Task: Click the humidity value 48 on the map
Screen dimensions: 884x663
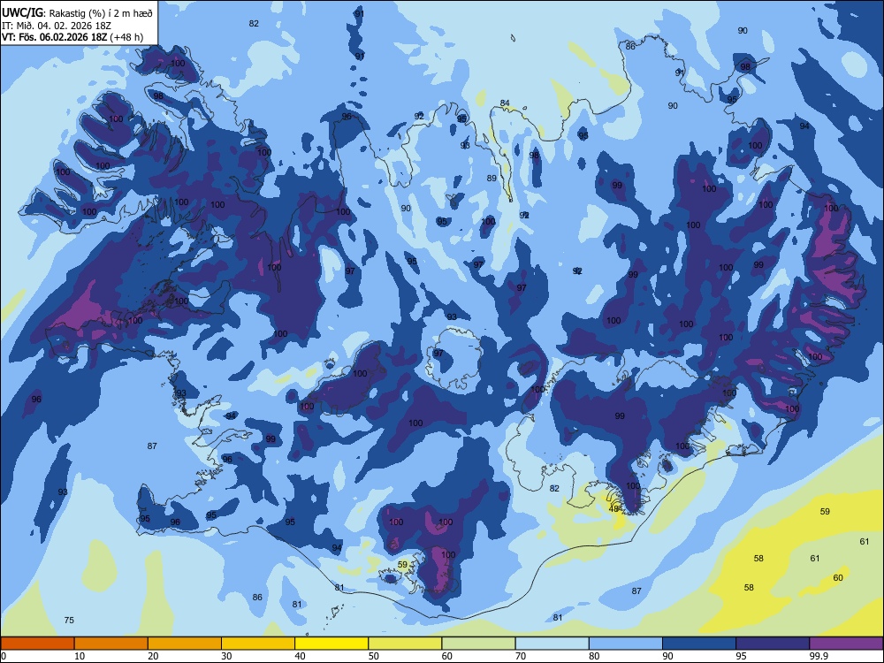Action: [614, 509]
